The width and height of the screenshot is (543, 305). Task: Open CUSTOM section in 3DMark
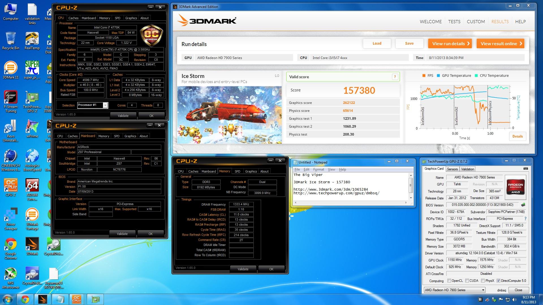point(476,21)
